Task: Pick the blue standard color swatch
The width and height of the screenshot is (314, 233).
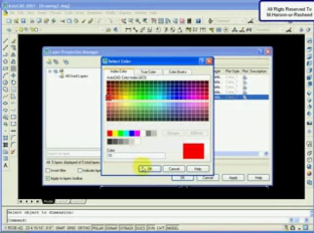Action: point(132,133)
